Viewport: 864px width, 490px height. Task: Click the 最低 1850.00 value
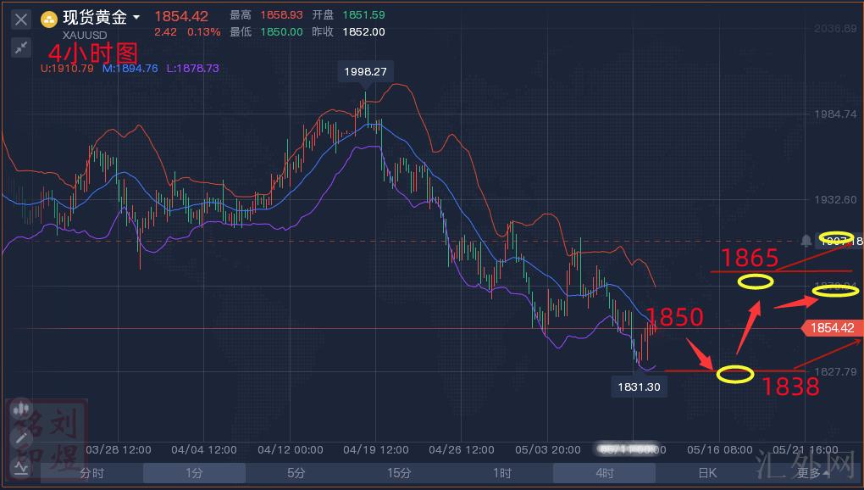click(x=281, y=32)
